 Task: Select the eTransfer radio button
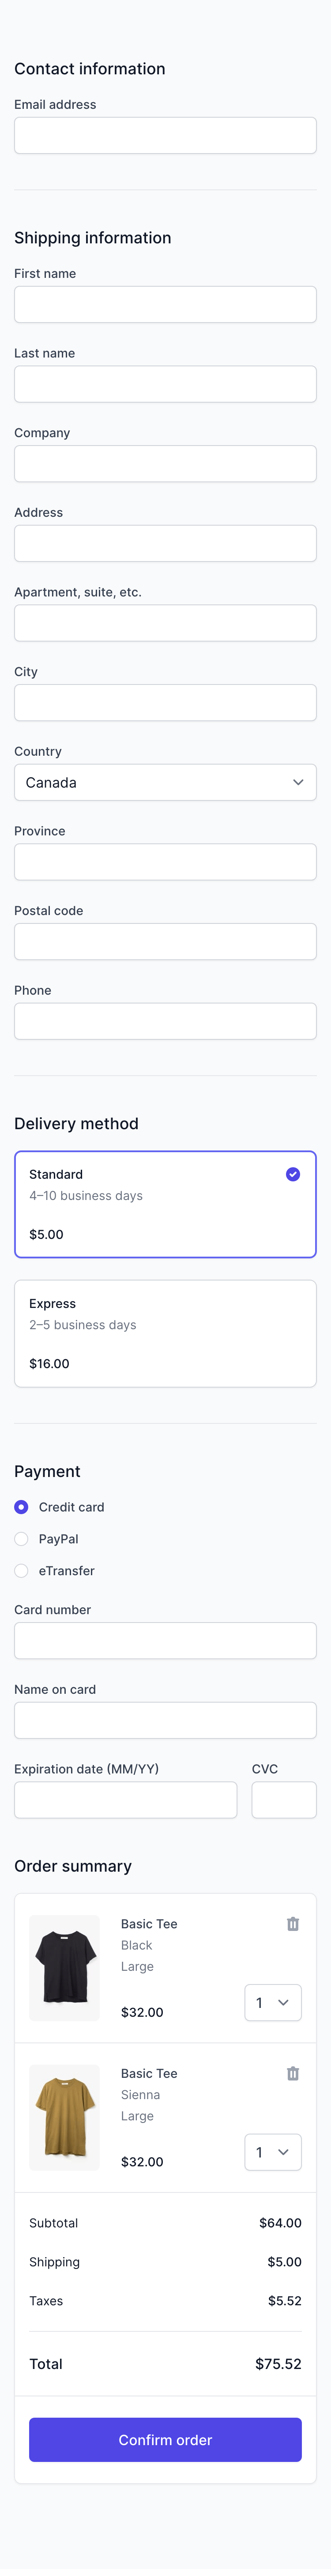(x=21, y=1570)
